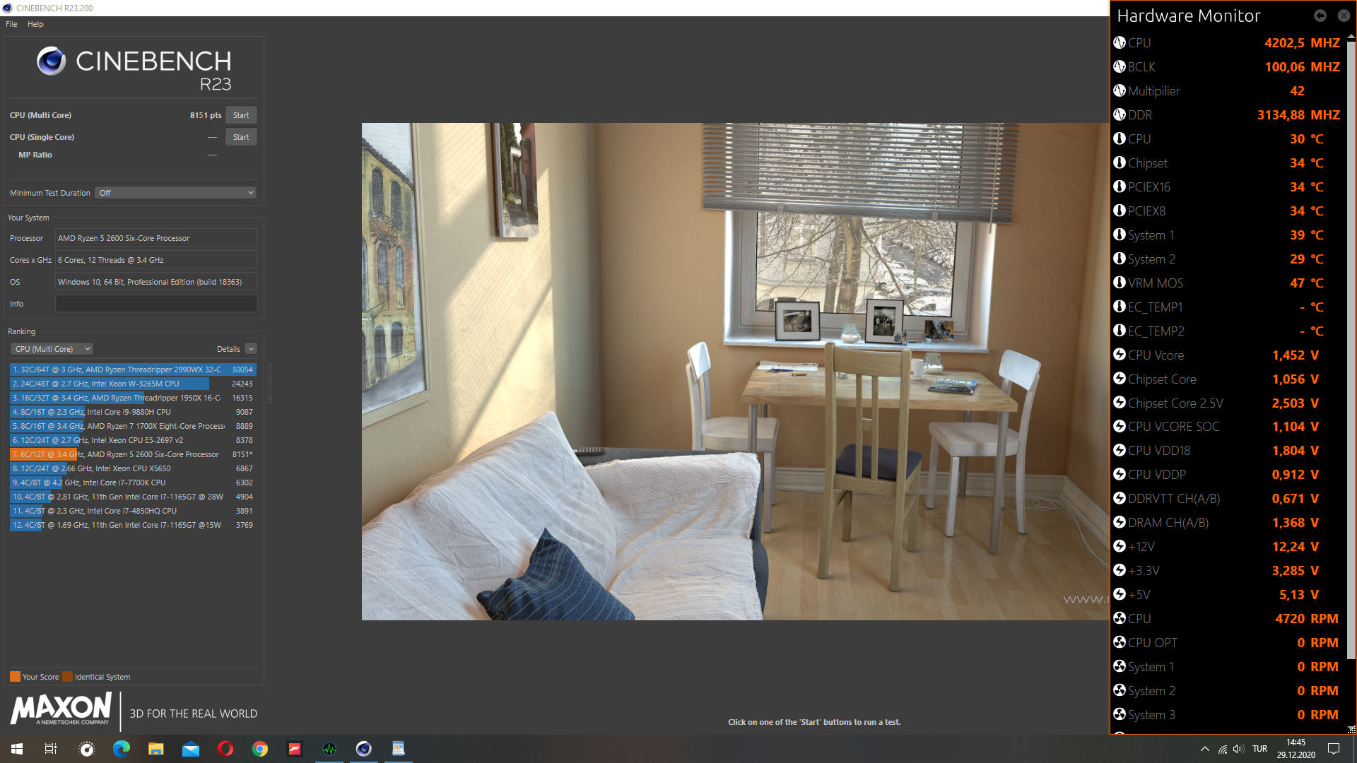Select the Intel Core i7-4850HQ ranking row
Viewport: 1357px width, 763px height.
pos(133,511)
